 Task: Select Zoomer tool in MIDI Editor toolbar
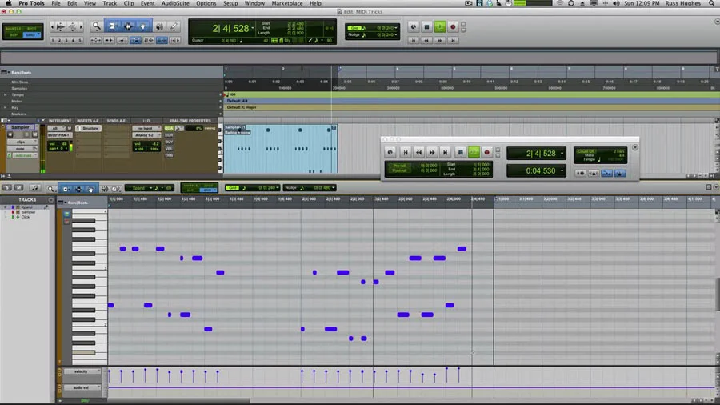[x=51, y=189]
